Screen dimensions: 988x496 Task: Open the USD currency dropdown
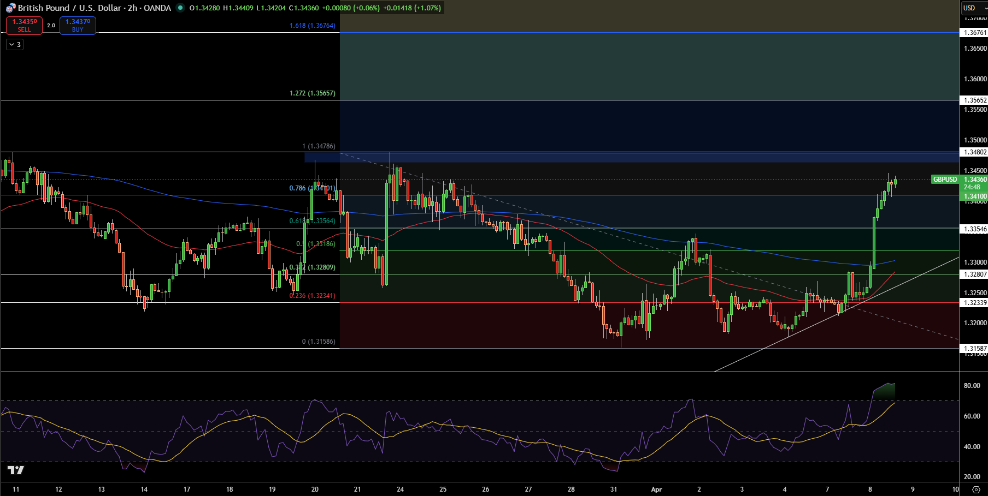974,8
